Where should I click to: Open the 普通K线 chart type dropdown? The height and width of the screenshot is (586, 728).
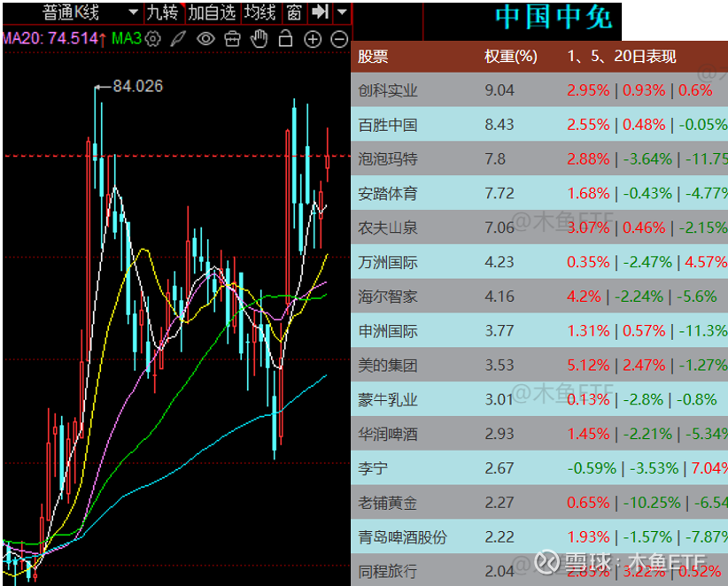pyautogui.click(x=72, y=12)
